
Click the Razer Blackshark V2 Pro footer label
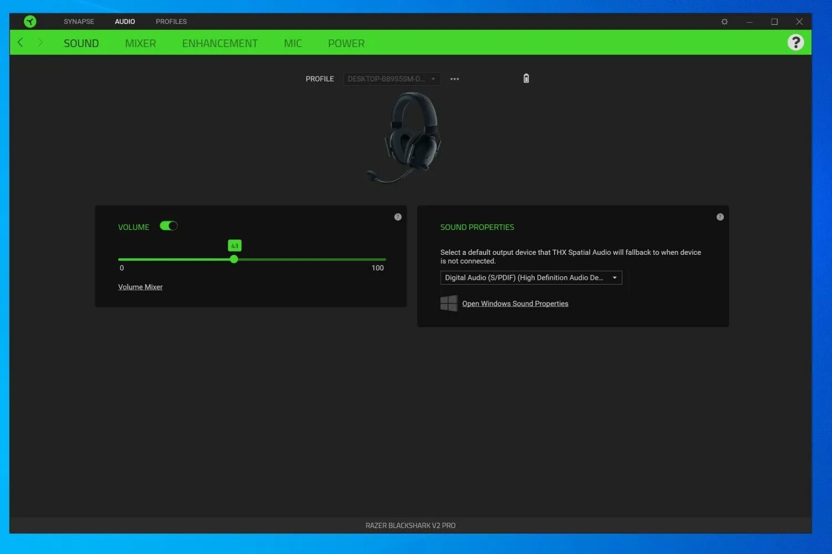coord(410,525)
